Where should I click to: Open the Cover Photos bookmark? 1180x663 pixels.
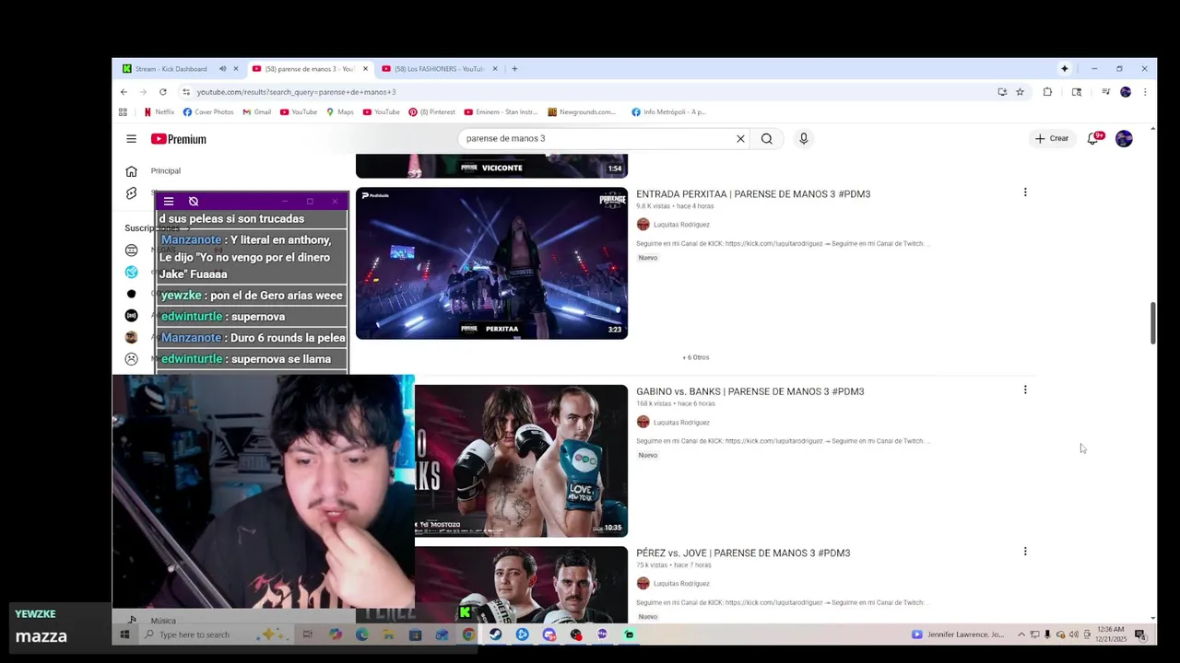click(x=208, y=112)
